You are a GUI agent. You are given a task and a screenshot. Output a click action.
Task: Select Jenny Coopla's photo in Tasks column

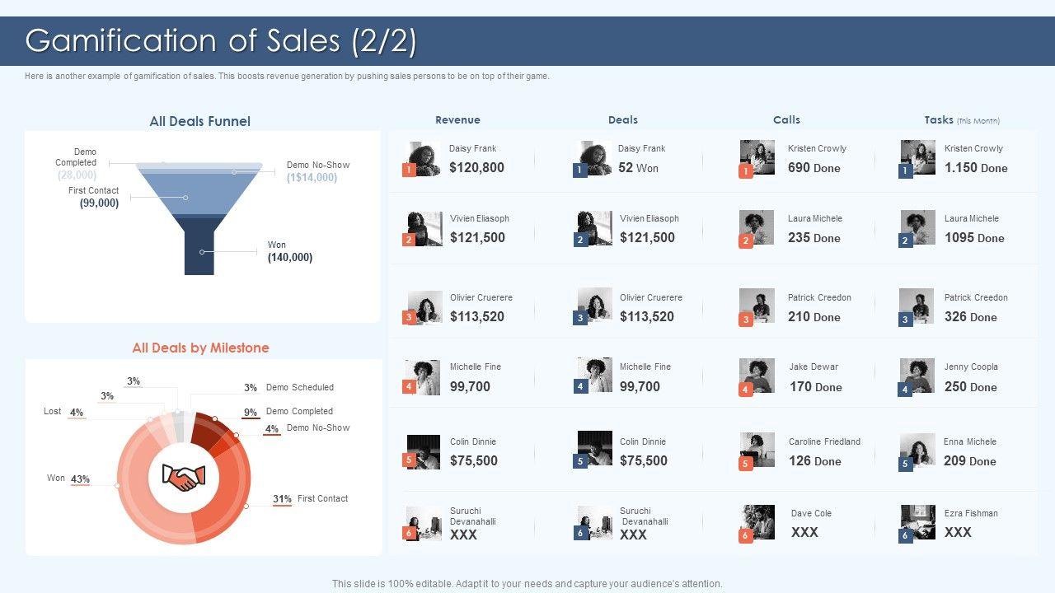pyautogui.click(x=917, y=376)
